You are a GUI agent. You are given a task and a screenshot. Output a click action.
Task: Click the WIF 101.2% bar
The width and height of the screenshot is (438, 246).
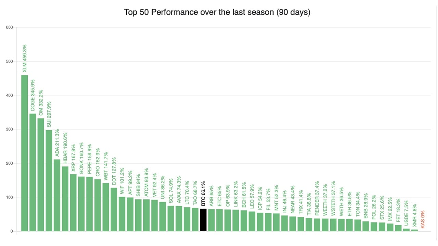click(122, 214)
